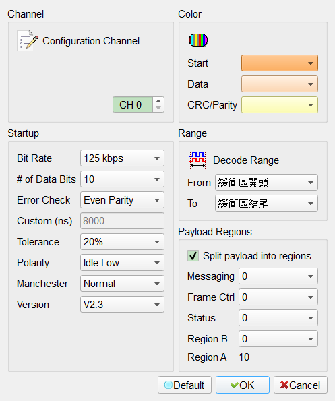Viewport: 335px width, 401px height.
Task: Open the Manchester dropdown
Action: coord(122,283)
